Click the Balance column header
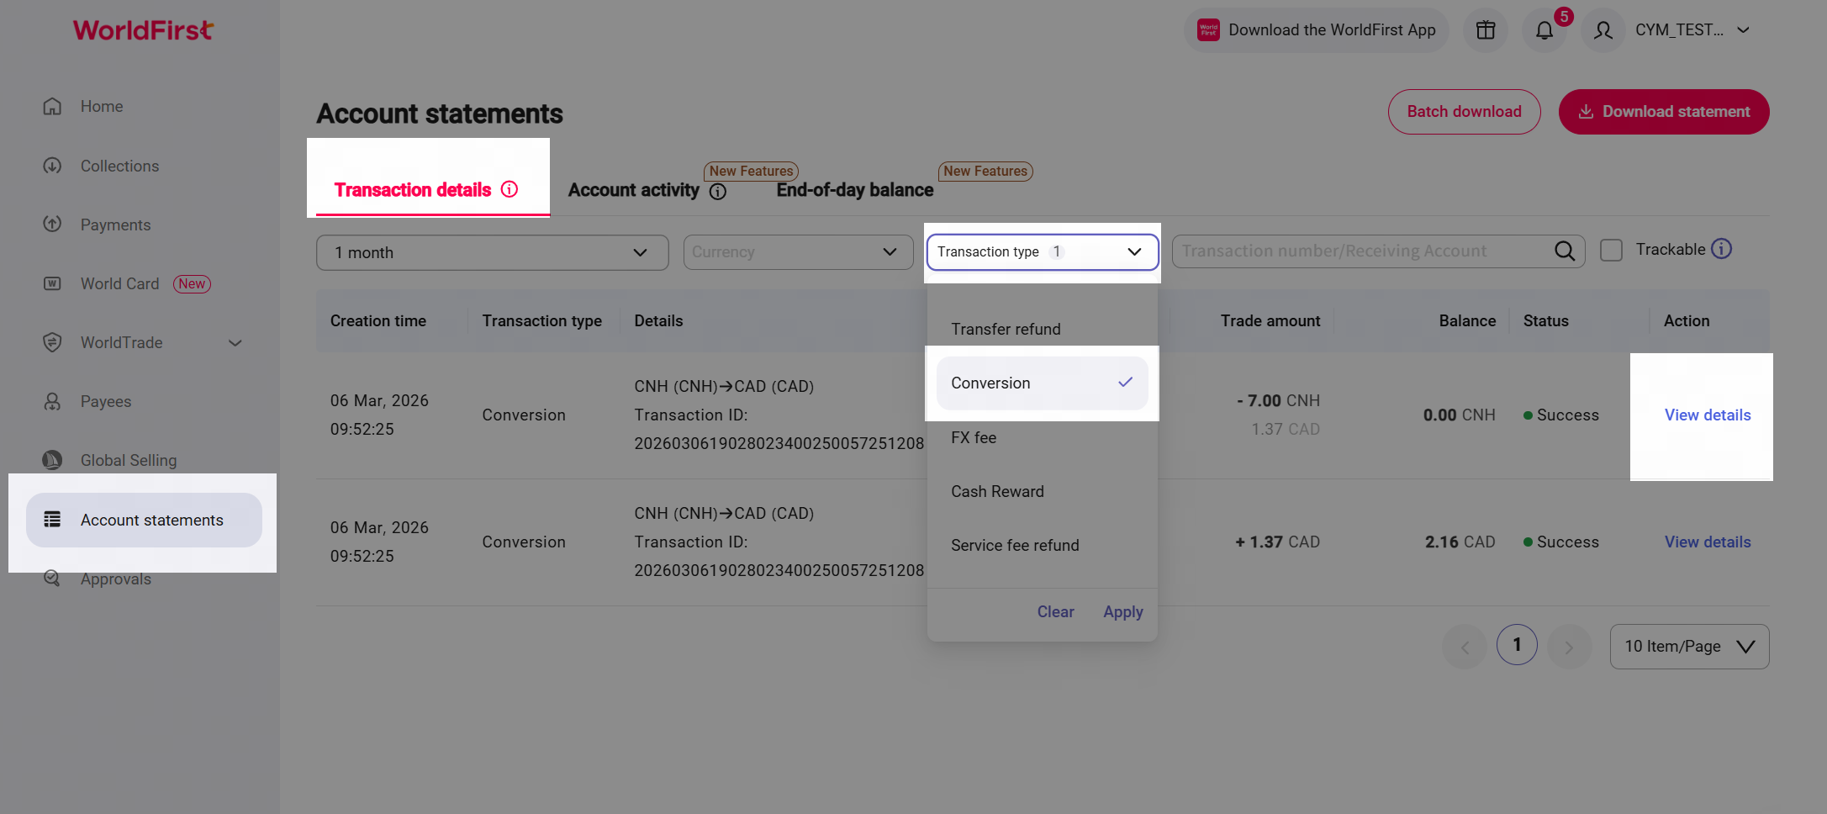 [x=1467, y=321]
